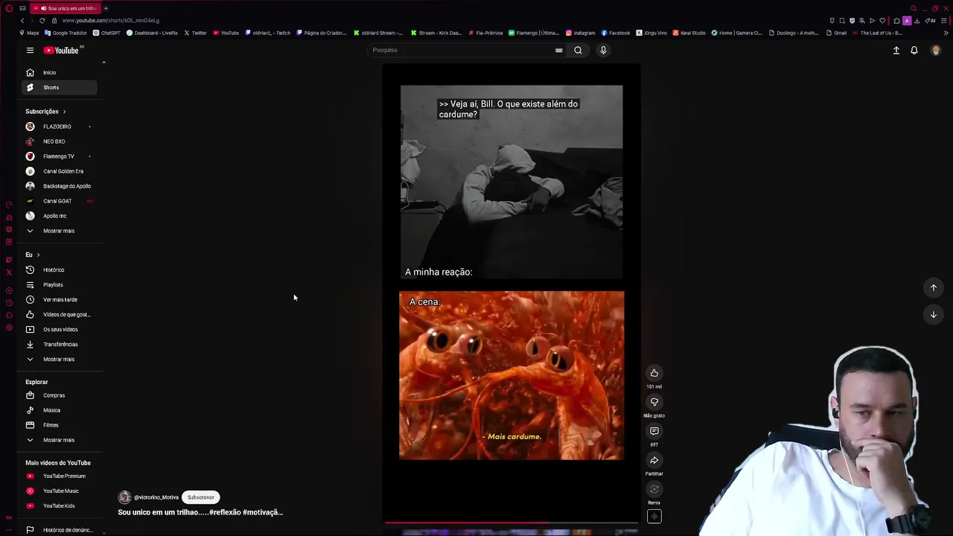This screenshot has height=536, width=953.
Task: Open the Eu section chevron
Action: tap(38, 255)
